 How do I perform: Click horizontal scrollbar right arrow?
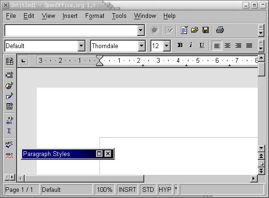(x=253, y=178)
